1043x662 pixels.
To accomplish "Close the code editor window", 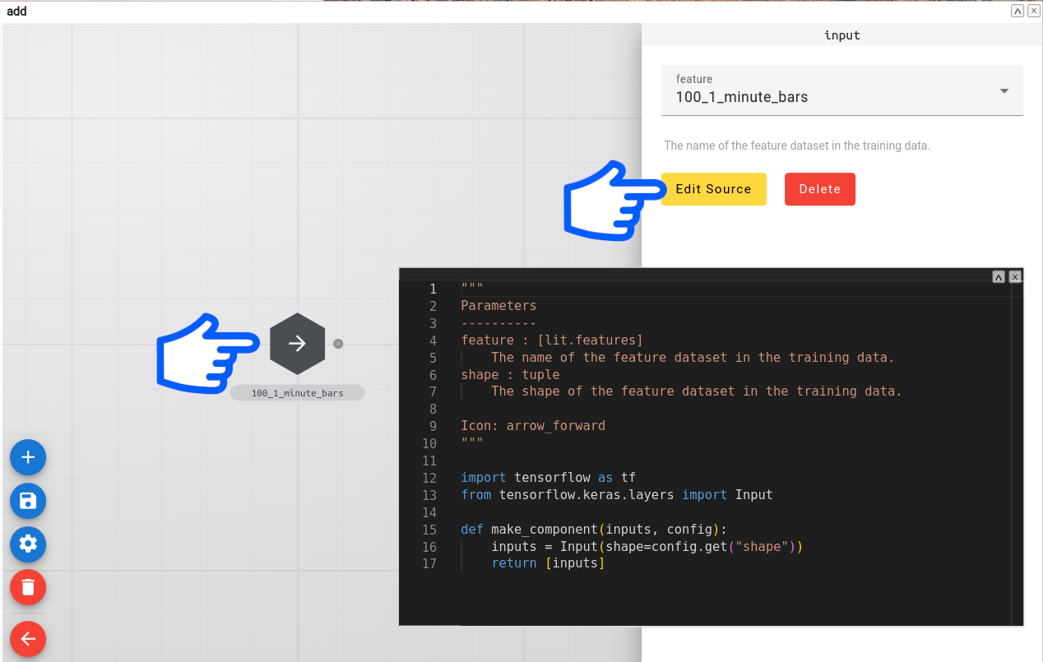I will 1015,276.
